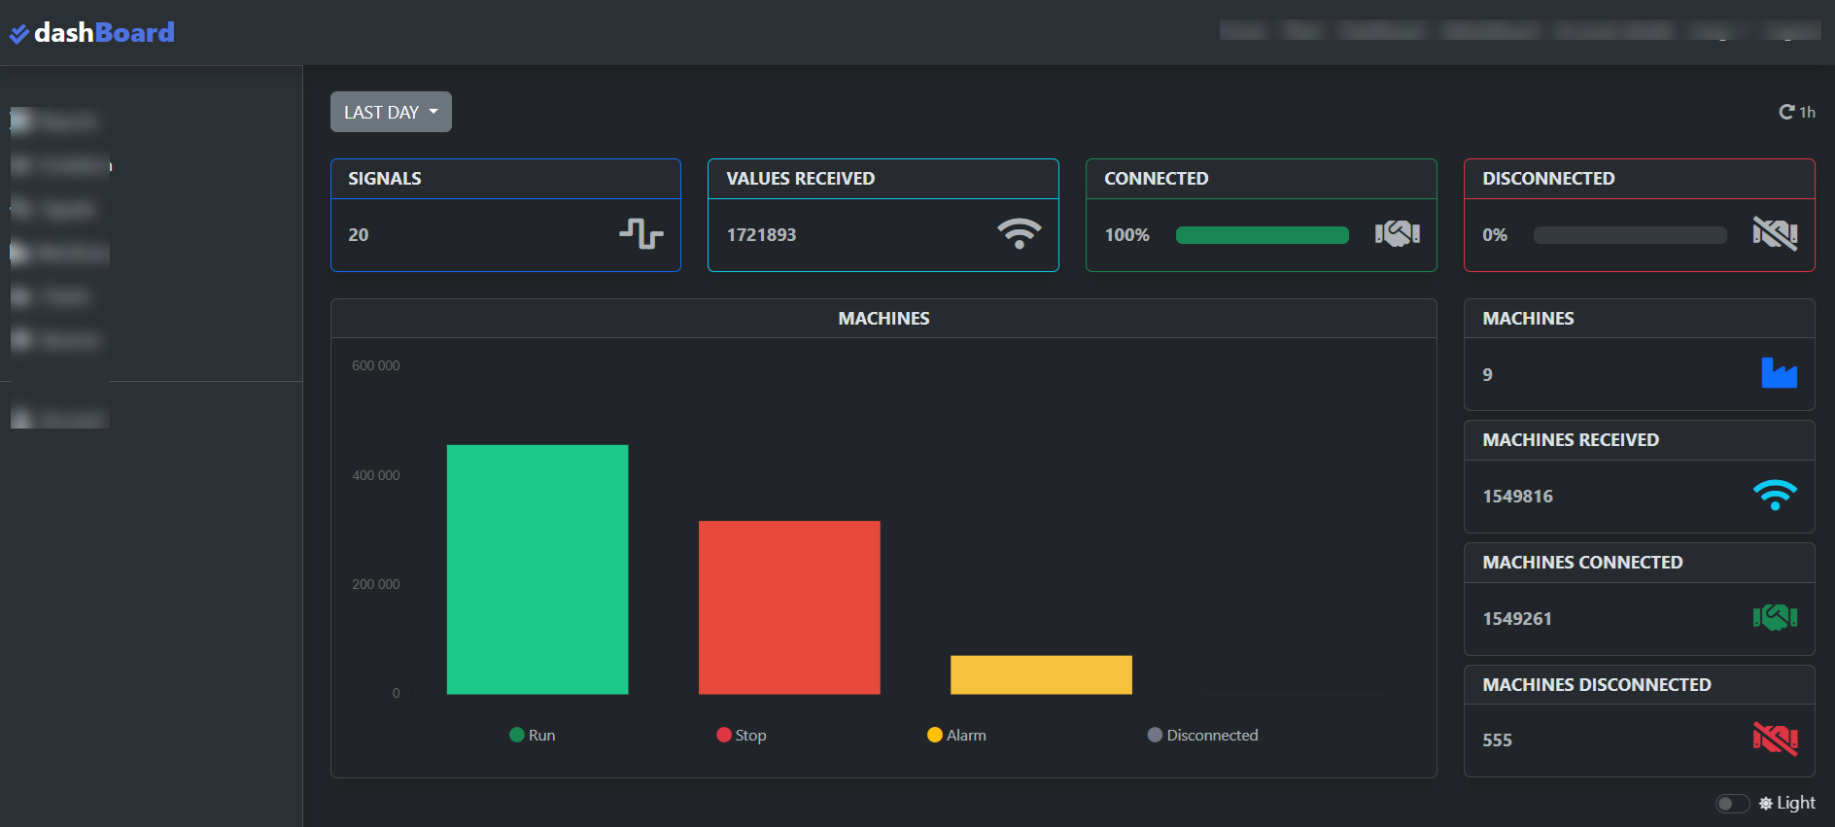Viewport: 1835px width, 827px height.
Task: Click the red crossed handshake in MACHINES DISCONNECTED
Action: 1775,739
